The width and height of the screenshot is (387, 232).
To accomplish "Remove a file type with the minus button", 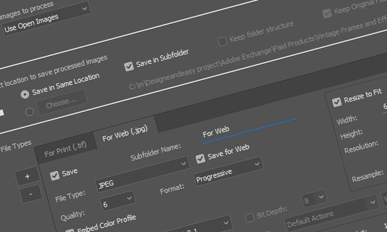I will [30, 194].
